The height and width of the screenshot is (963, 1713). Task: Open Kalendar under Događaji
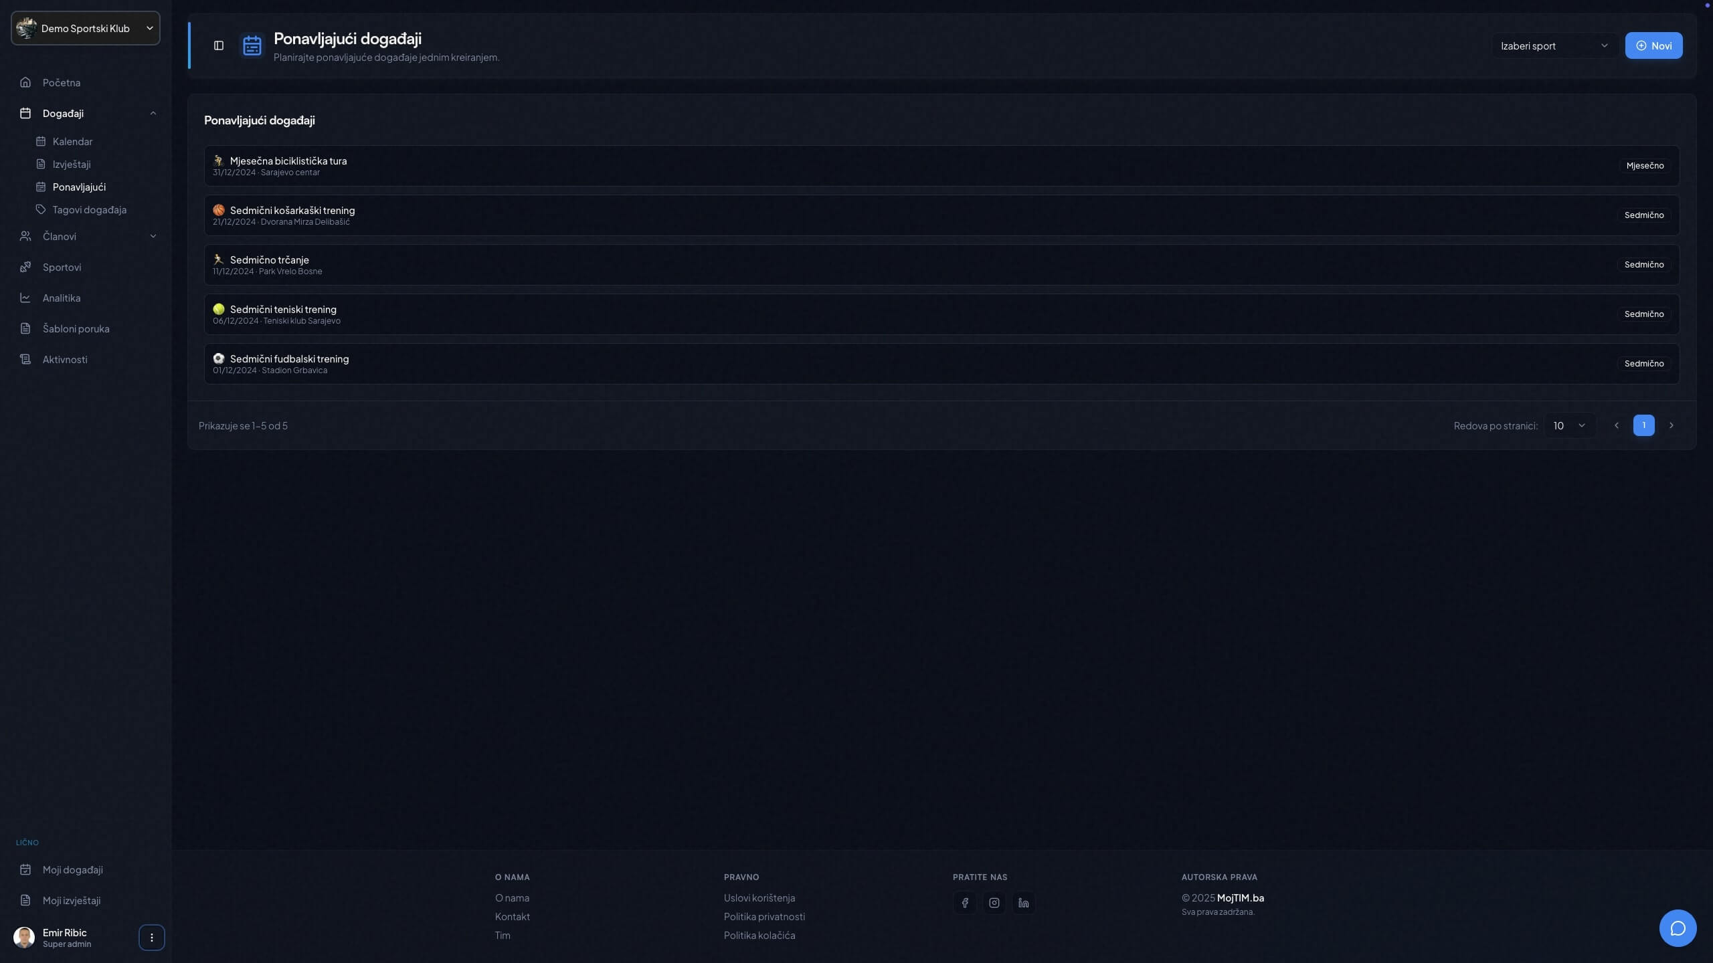coord(72,141)
